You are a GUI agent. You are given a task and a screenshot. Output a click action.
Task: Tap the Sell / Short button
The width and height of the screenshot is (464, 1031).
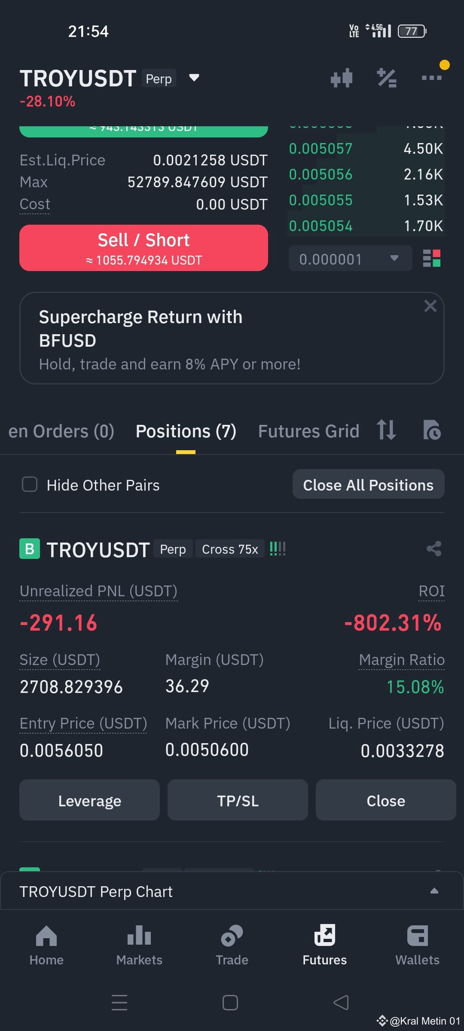[x=143, y=248]
